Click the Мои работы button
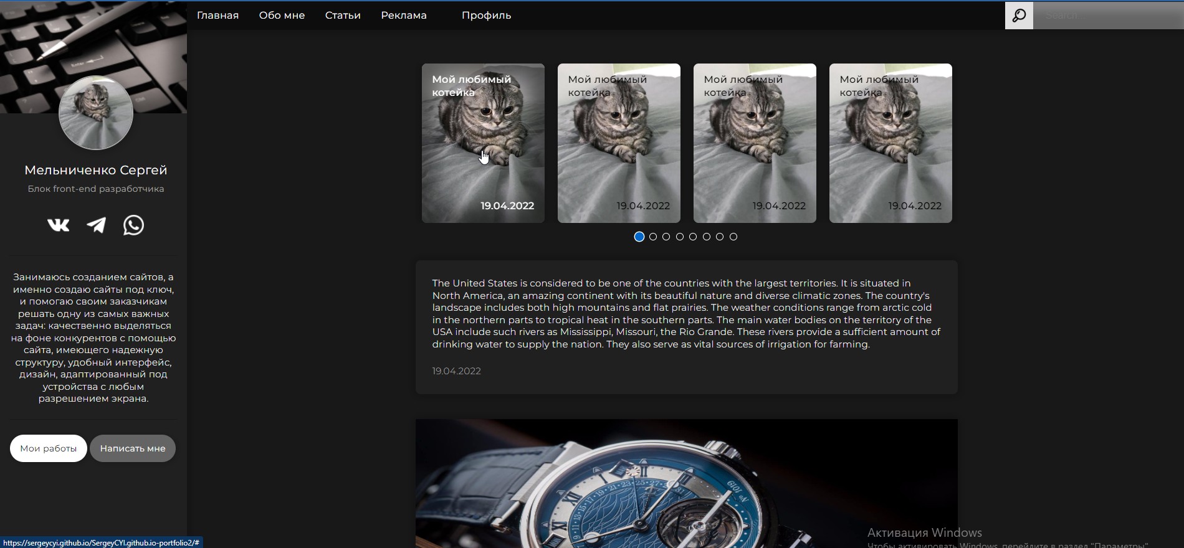 (49, 448)
